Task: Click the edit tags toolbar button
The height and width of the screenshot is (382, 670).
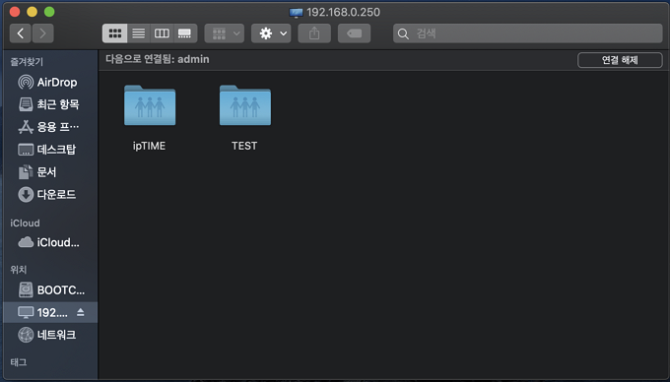Action: pyautogui.click(x=355, y=33)
